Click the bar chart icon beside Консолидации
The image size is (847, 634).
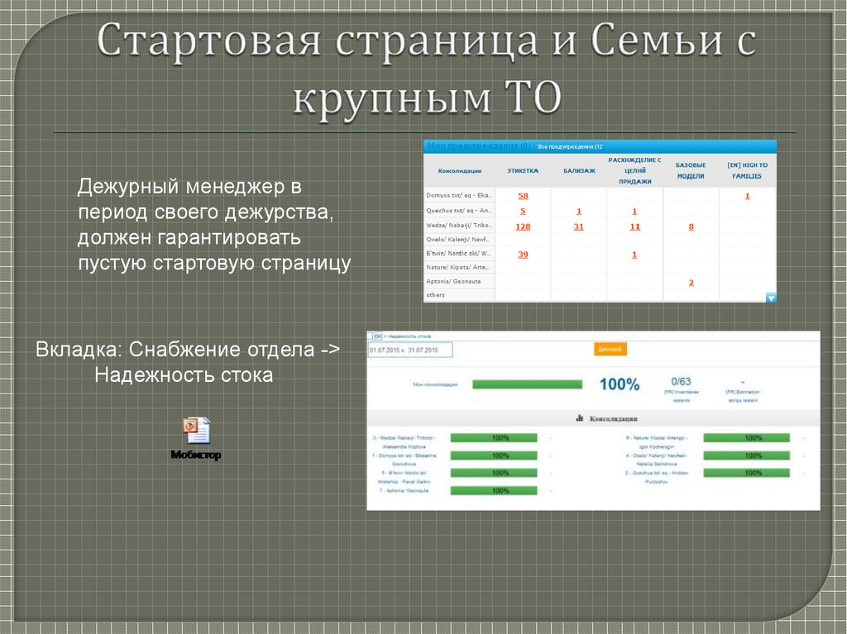[x=580, y=417]
